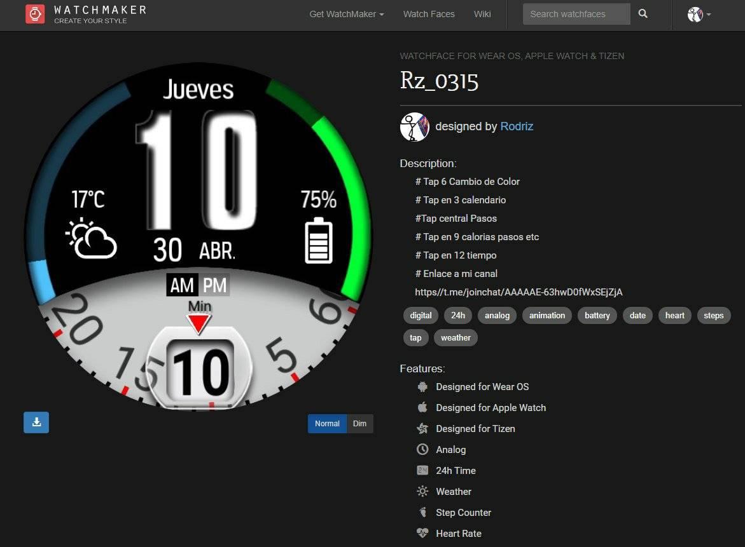Image resolution: width=745 pixels, height=547 pixels.
Task: Click 'Designed for Wear OS' feature text
Action: click(x=482, y=387)
